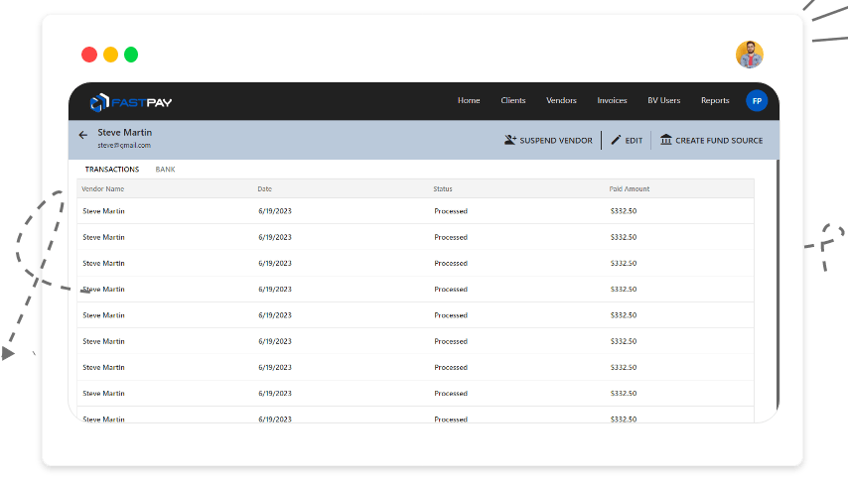Click the back arrow beside Steve Martin
The image size is (848, 479).
[x=83, y=135]
